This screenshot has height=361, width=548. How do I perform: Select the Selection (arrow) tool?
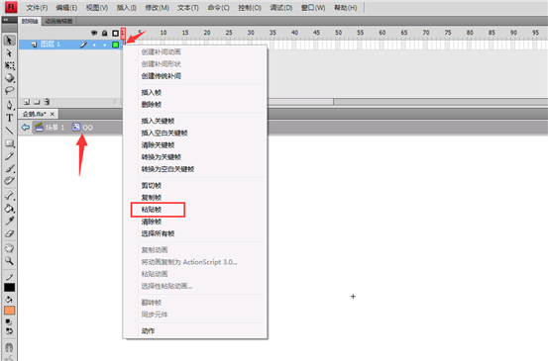9,41
